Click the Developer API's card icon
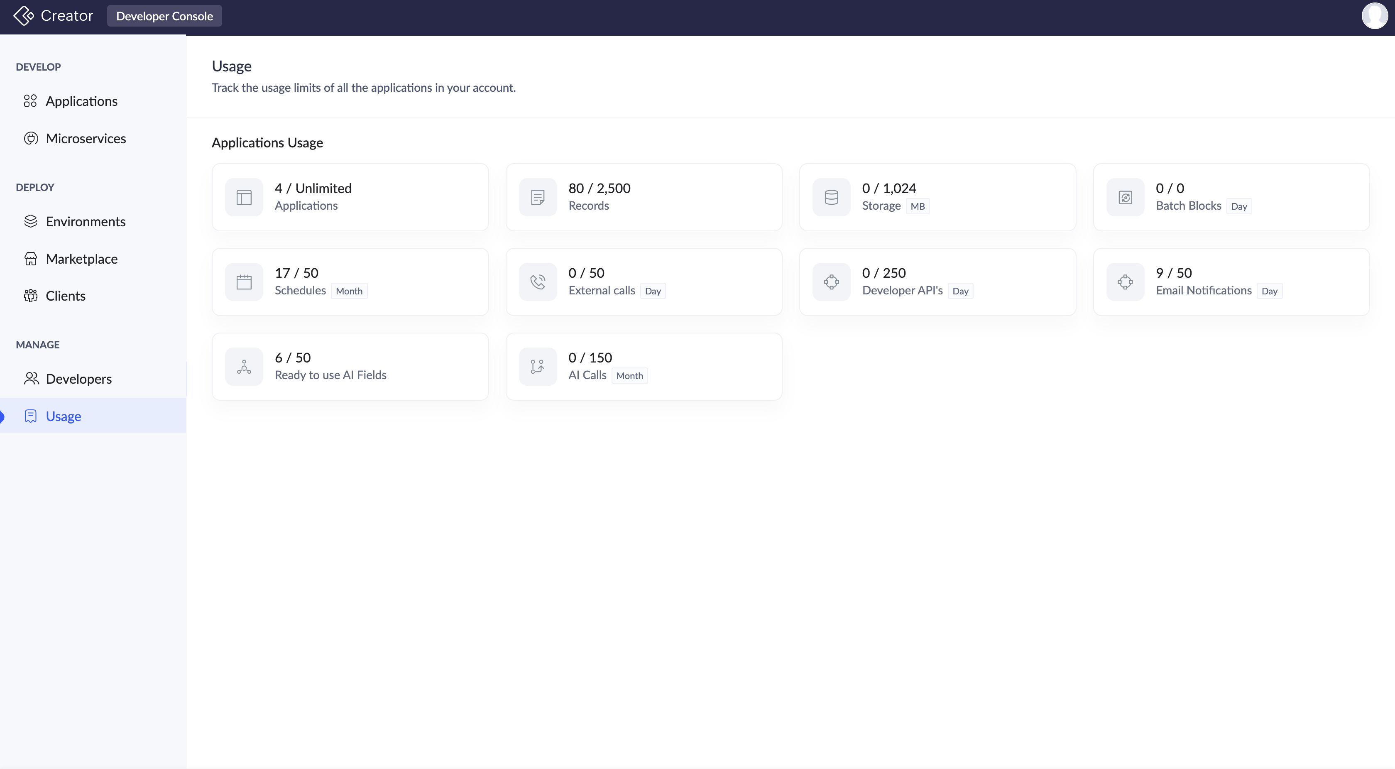 point(831,282)
